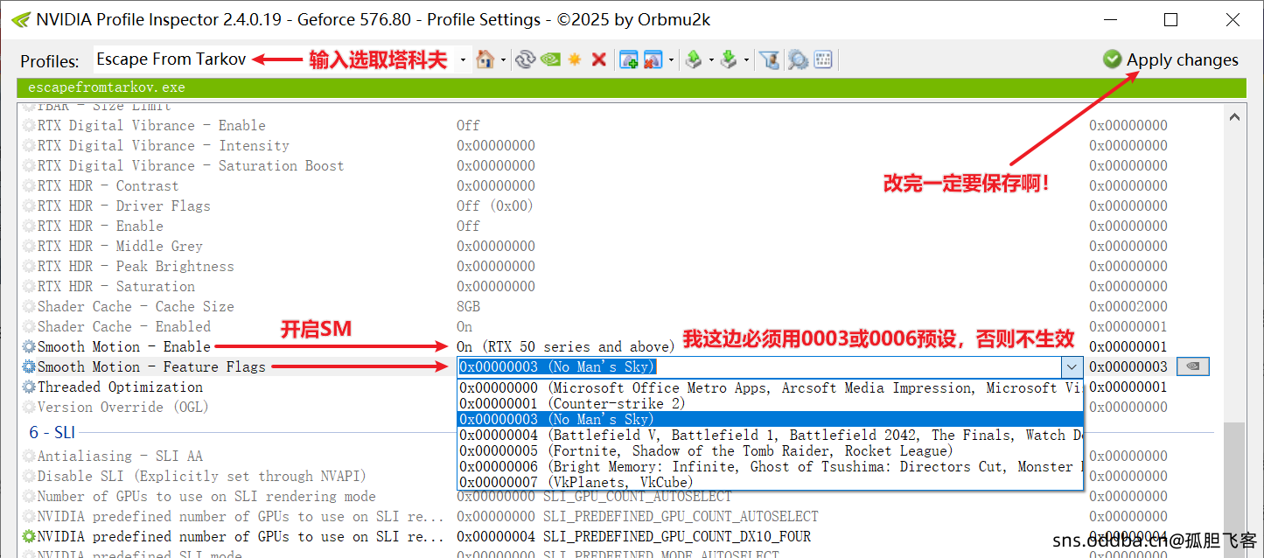Click the Off (0x00) Driver Flags value

coord(494,206)
